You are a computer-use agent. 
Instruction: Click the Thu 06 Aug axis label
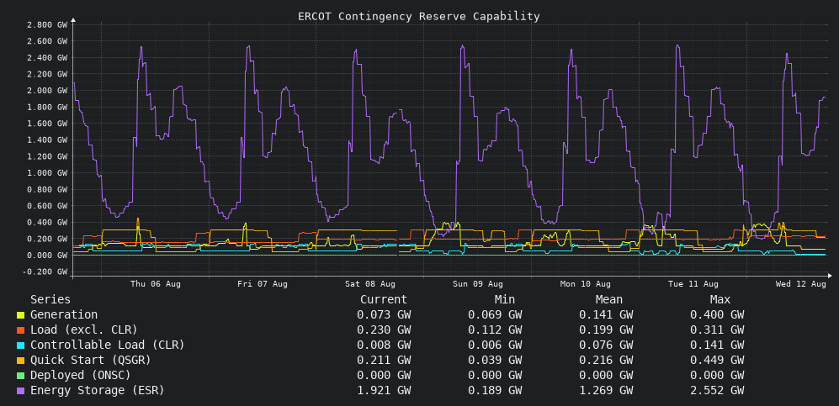pyautogui.click(x=156, y=284)
